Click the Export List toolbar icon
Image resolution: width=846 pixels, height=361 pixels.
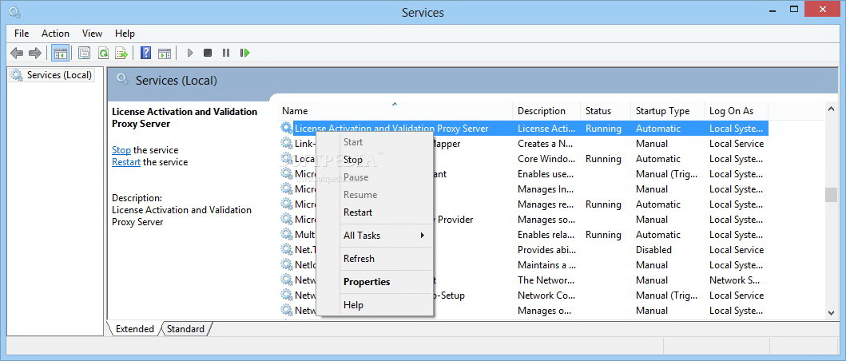click(x=121, y=53)
